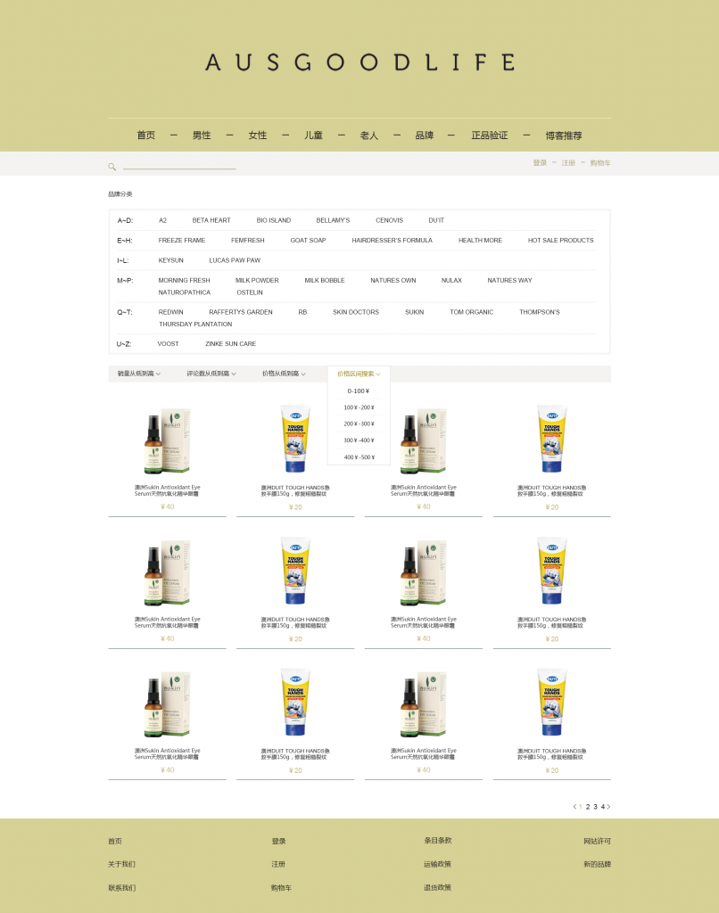The image size is (719, 913).
Task: Select the FREEZE FRAME brand
Action: pyautogui.click(x=182, y=240)
